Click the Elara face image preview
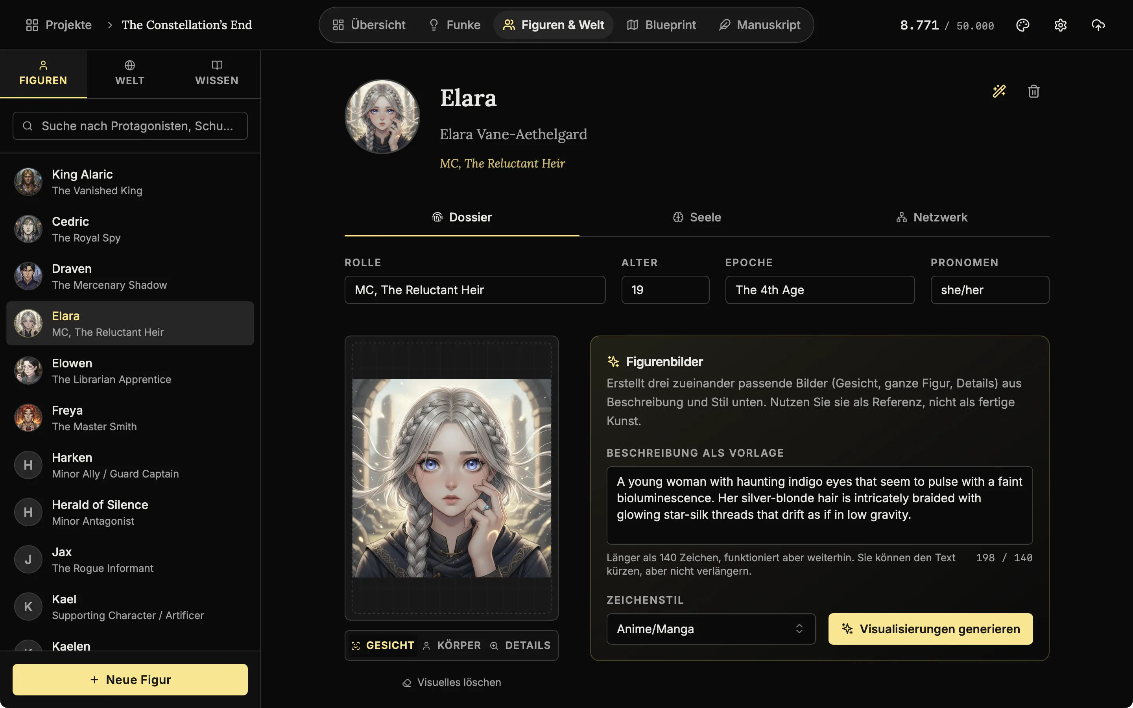This screenshot has height=708, width=1133. coord(451,478)
